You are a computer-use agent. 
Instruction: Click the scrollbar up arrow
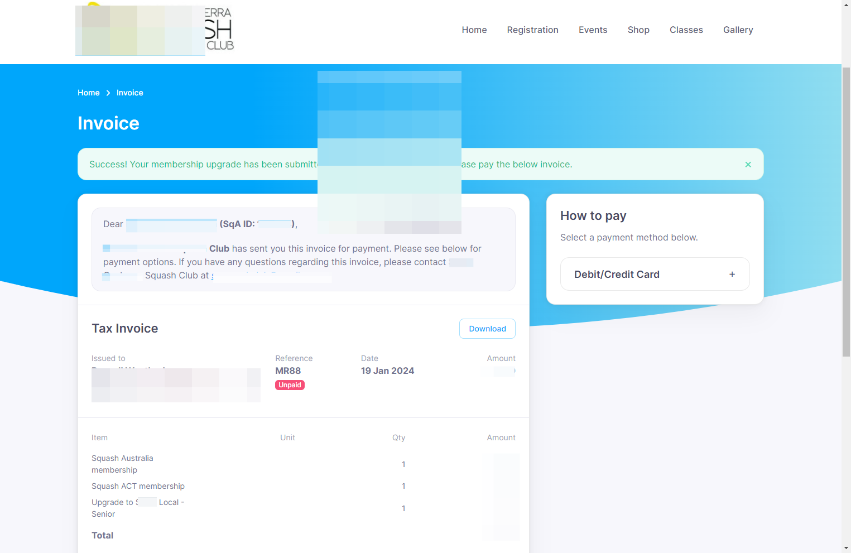(846, 4)
